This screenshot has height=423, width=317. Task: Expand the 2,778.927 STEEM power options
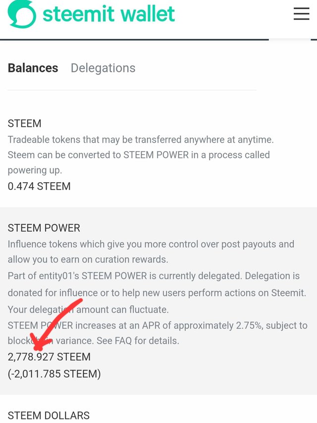(49, 357)
